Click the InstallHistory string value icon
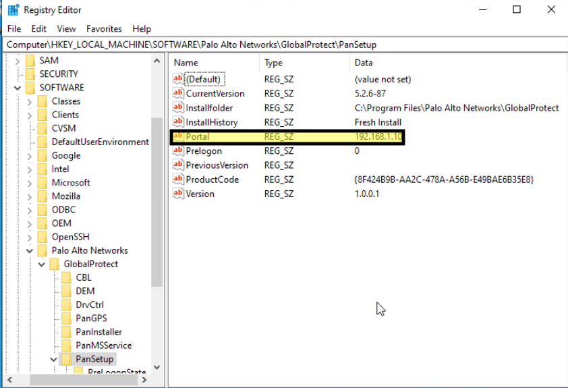568x388 pixels. (178, 121)
